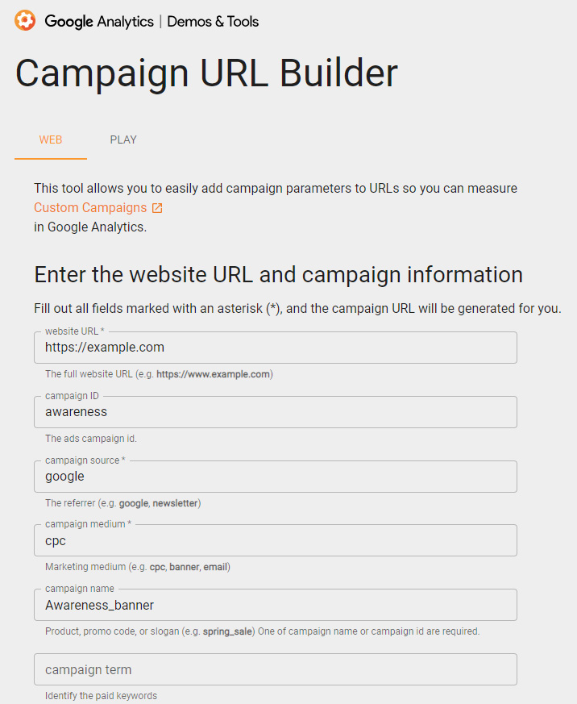The width and height of the screenshot is (577, 704).
Task: Click the orange Google Analytics gear logo
Action: tap(25, 21)
